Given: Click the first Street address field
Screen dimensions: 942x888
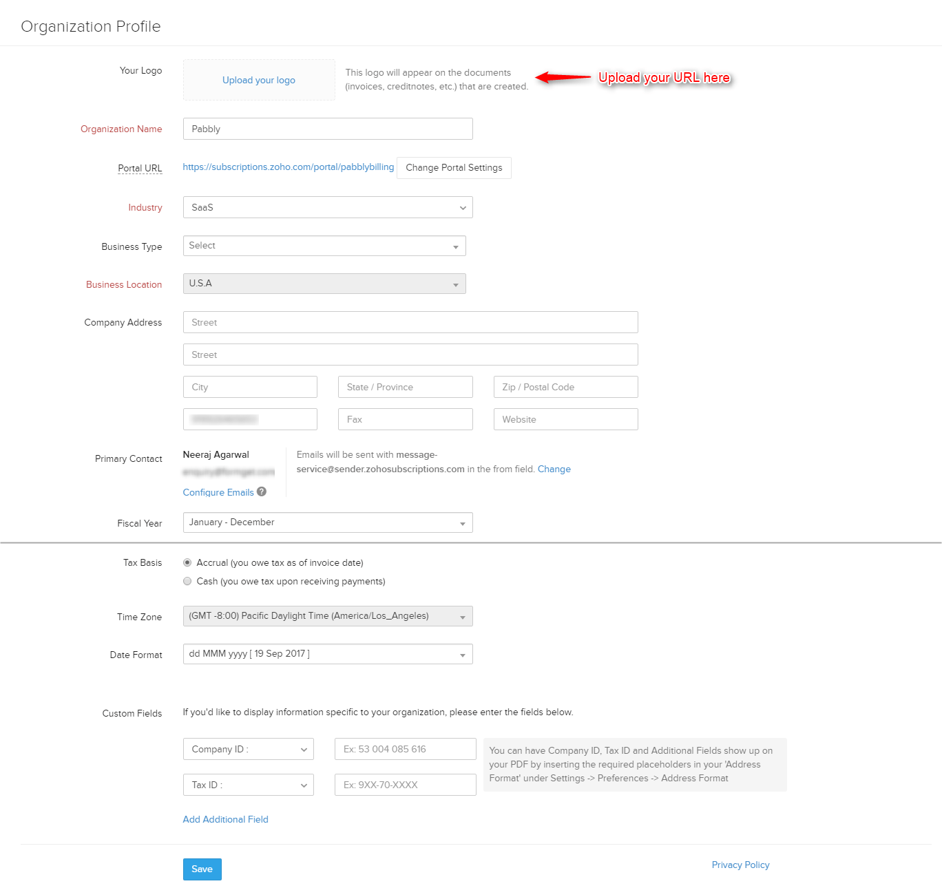Looking at the screenshot, I should click(x=410, y=322).
